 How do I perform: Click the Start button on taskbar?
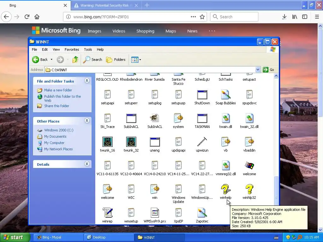pos(15,237)
